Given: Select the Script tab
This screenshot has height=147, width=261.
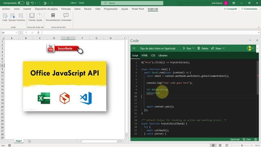Looking at the screenshot, I should 135,56.
